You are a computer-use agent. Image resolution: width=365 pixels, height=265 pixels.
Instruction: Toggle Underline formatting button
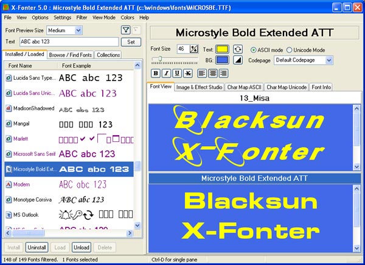click(177, 74)
